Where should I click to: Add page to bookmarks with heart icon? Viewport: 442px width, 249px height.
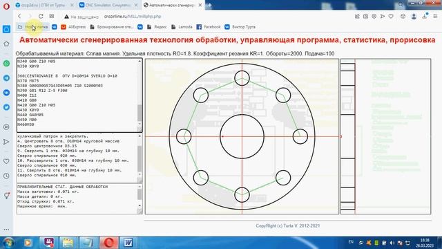pyautogui.click(x=391, y=17)
